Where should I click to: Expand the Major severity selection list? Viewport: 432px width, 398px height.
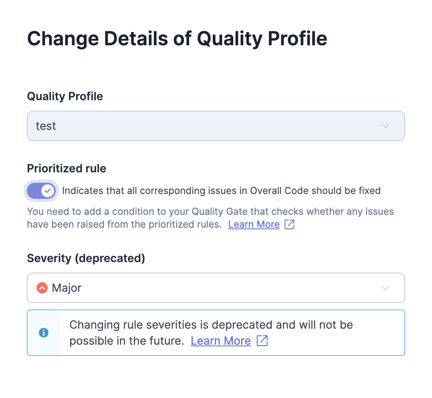(216, 288)
